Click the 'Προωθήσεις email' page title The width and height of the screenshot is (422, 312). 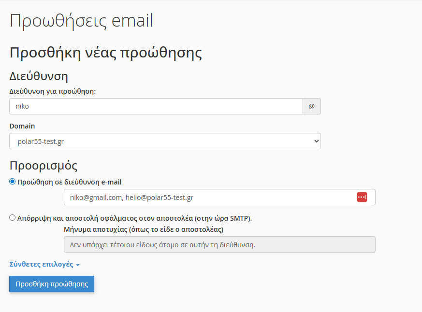click(81, 21)
